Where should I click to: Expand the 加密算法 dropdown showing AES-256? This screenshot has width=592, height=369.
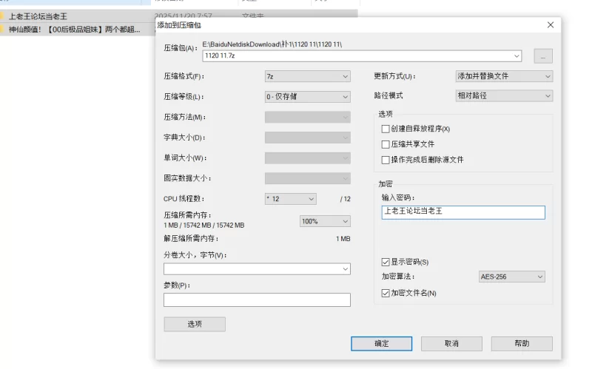(x=511, y=277)
